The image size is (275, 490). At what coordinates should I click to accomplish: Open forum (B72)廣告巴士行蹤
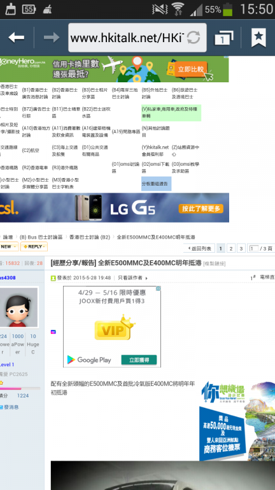[36, 112]
